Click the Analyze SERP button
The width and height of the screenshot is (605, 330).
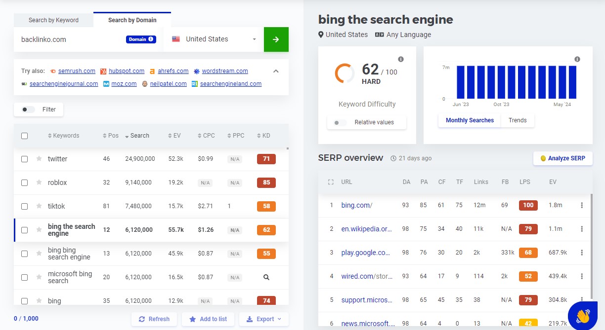tap(562, 158)
